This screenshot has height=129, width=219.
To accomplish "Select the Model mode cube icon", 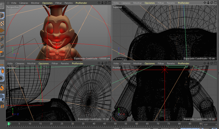I will tap(2, 15).
